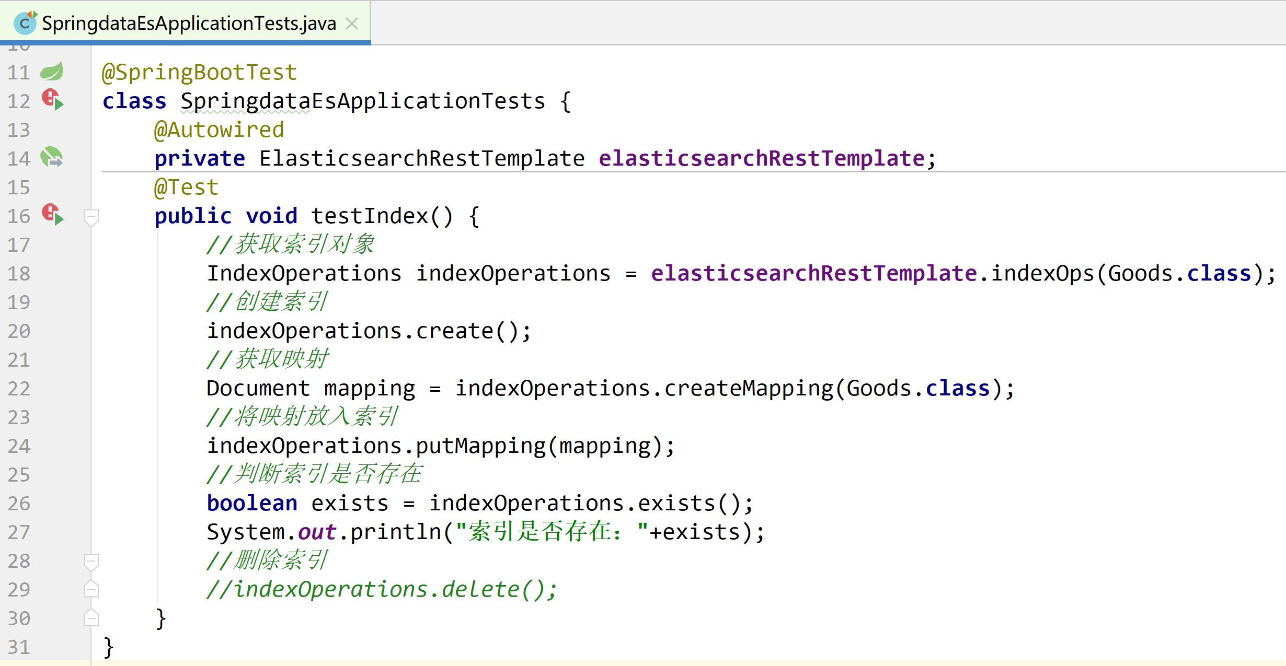The image size is (1286, 666).
Task: Click Goods.class argument on line 22
Action: click(918, 388)
